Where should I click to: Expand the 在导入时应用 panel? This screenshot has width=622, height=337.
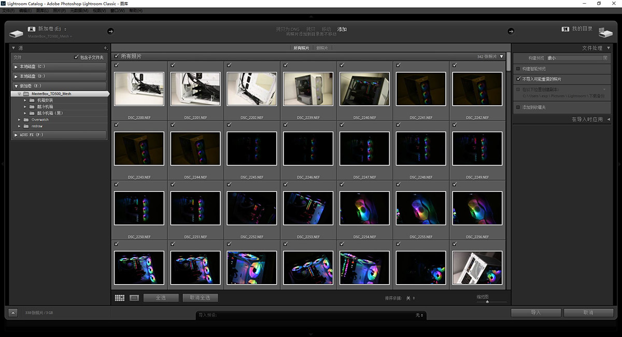tap(608, 119)
